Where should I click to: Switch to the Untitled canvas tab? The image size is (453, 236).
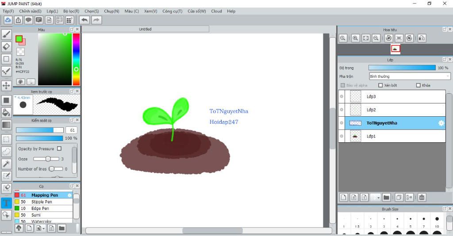click(x=145, y=29)
